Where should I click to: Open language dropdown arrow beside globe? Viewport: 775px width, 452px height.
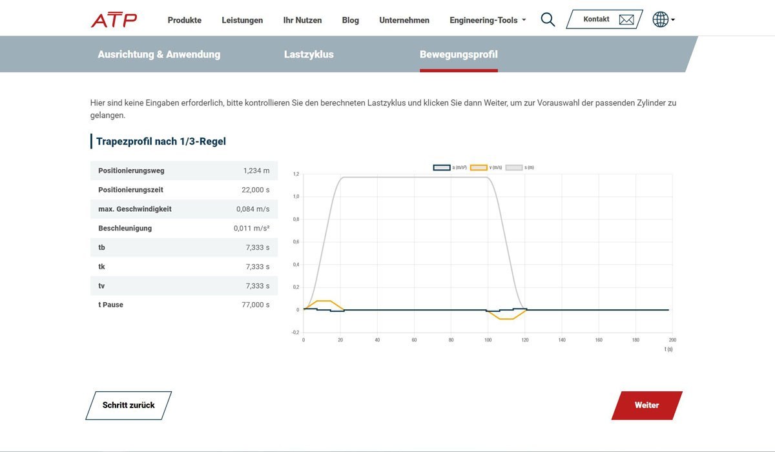pyautogui.click(x=673, y=20)
